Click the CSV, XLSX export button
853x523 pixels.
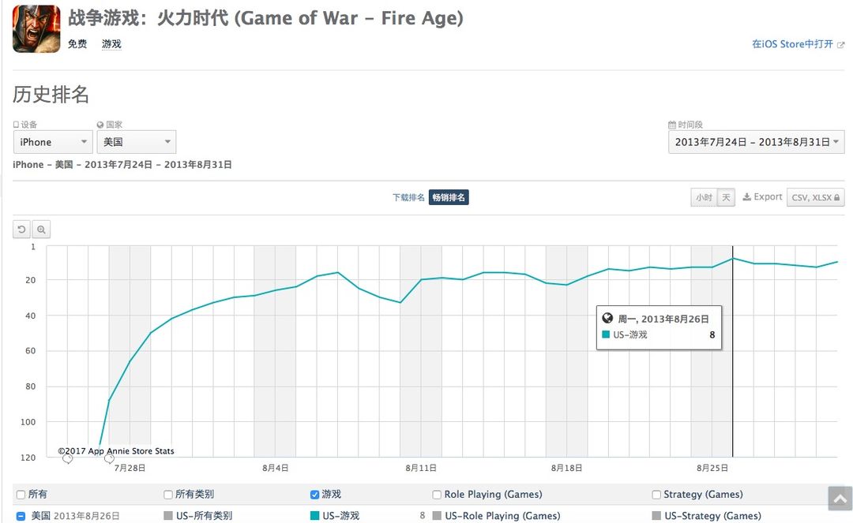815,197
